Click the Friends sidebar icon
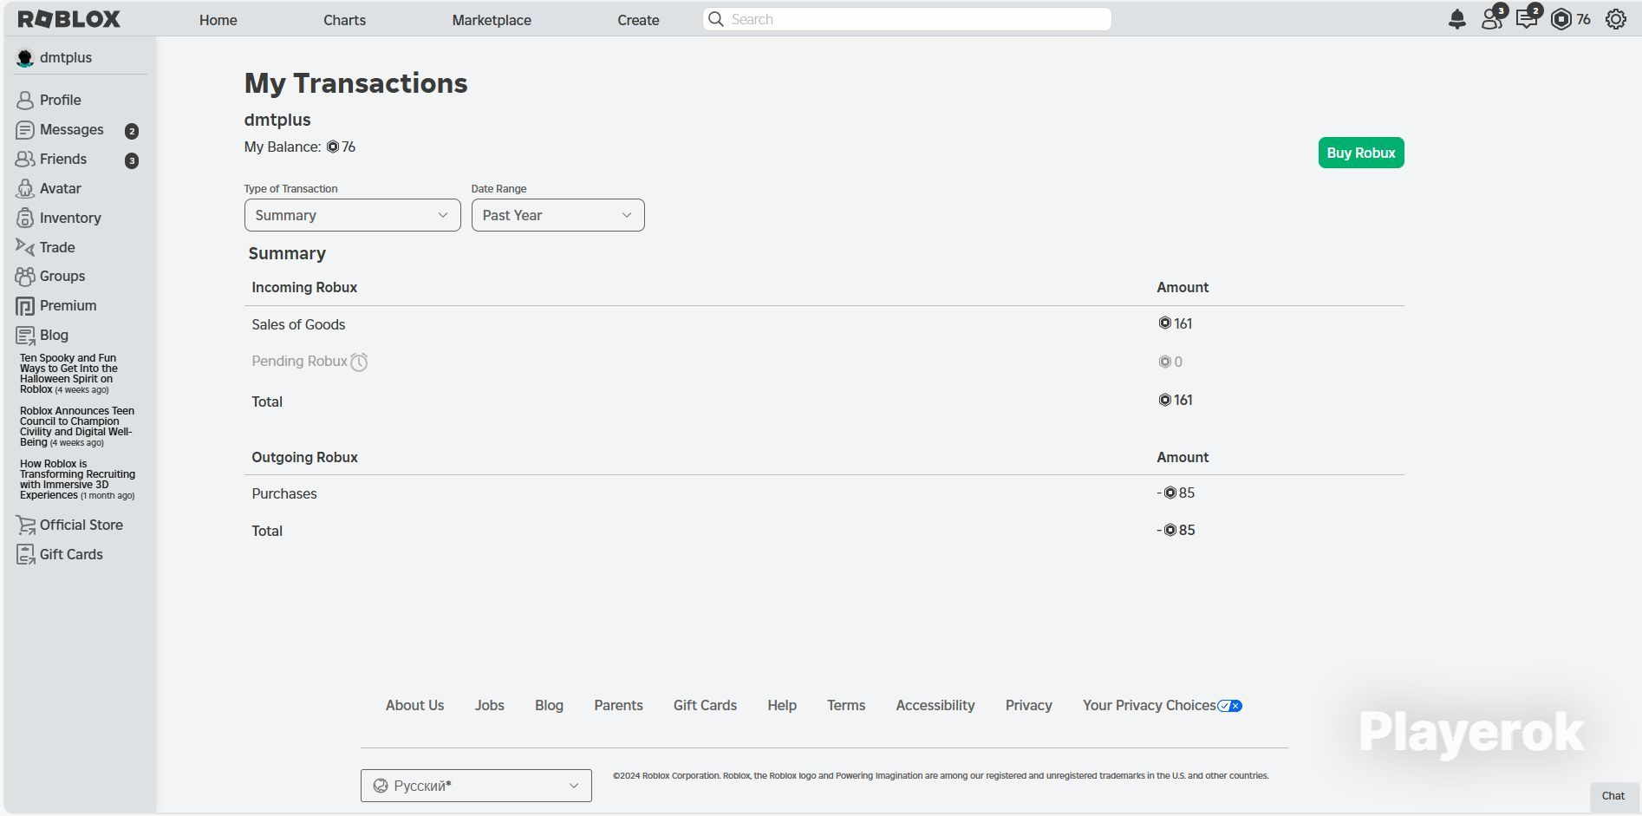1642x816 pixels. tap(25, 160)
